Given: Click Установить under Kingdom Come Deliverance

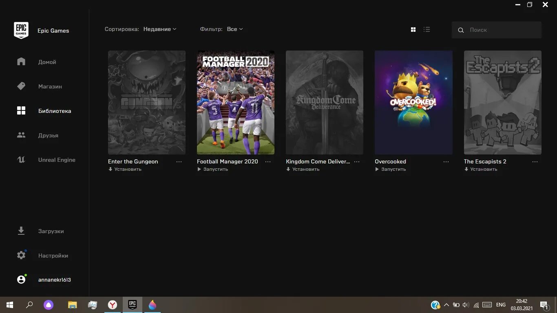Looking at the screenshot, I should (303, 169).
